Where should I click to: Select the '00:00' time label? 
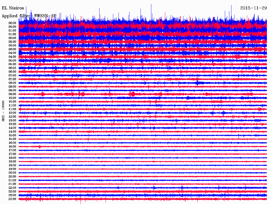coord(12,23)
